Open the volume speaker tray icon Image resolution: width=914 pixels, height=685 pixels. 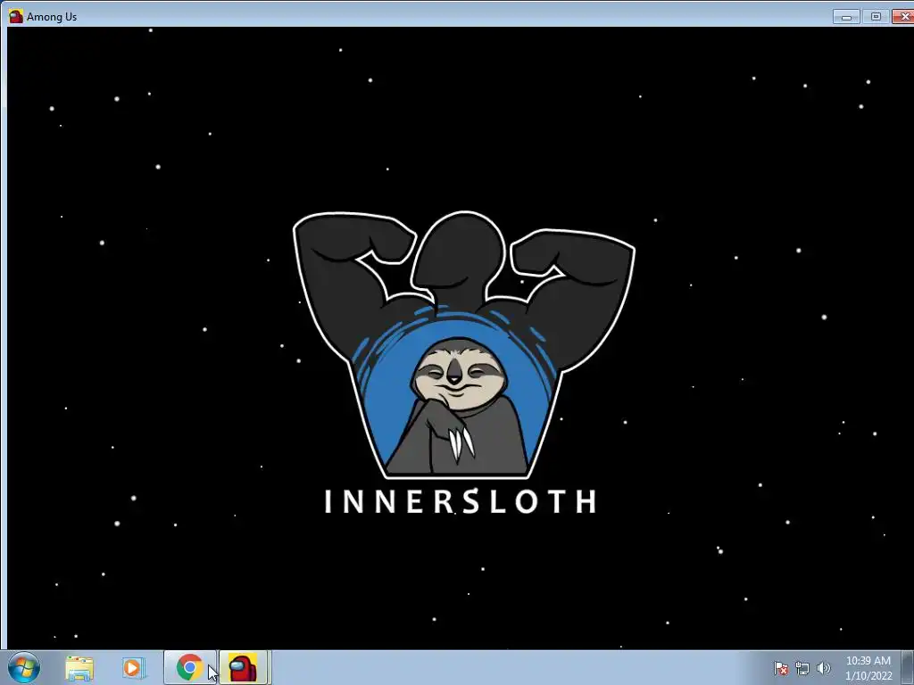[824, 668]
